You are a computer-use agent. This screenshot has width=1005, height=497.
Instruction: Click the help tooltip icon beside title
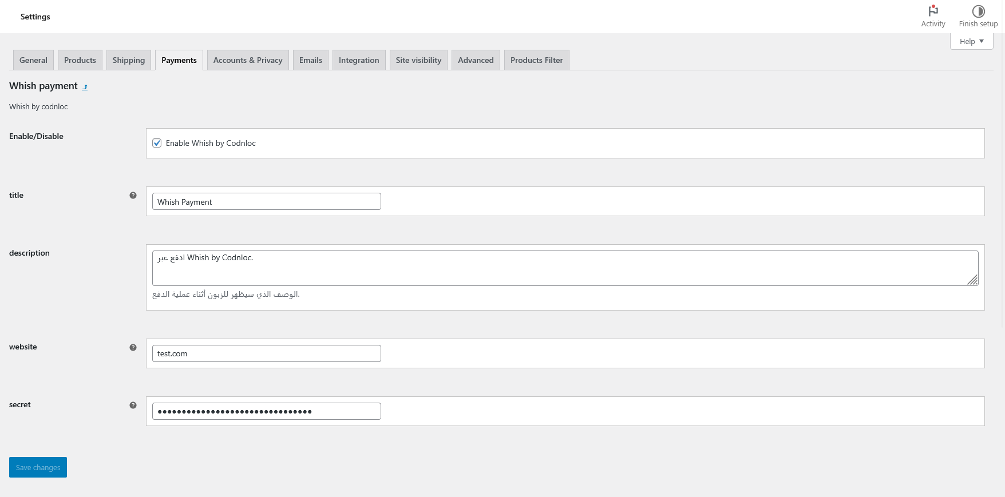point(133,196)
